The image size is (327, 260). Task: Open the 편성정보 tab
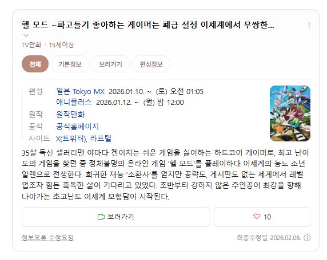click(x=151, y=64)
